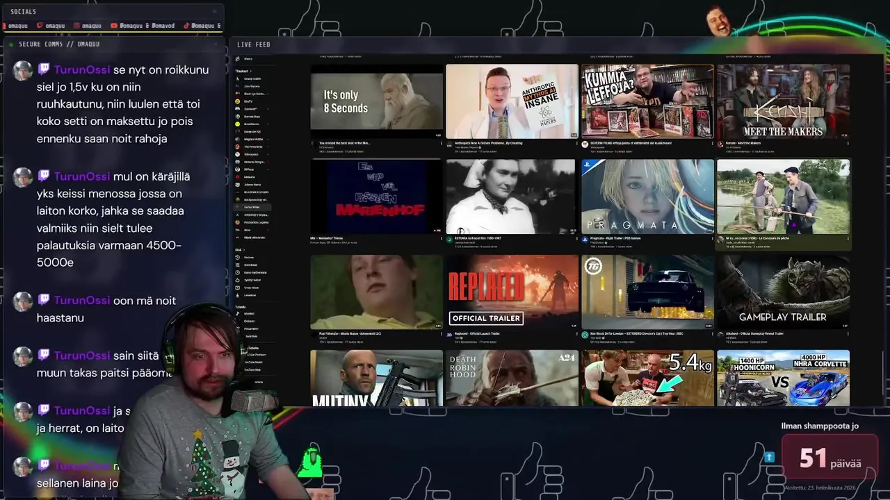Click TurunOssi name beside 'se nyt on roikkunu'

pos(82,69)
